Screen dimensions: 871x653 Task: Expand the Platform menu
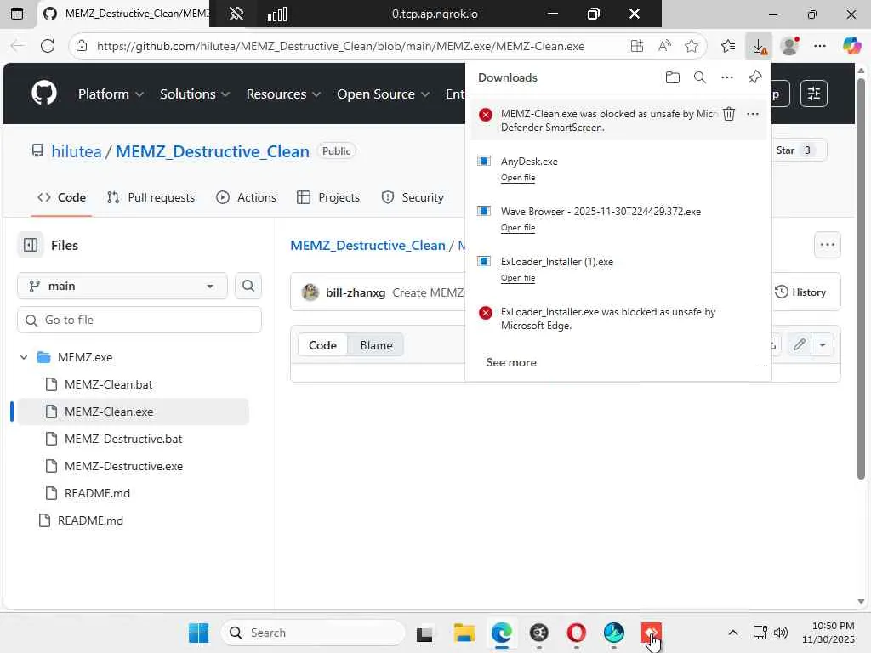[x=111, y=94]
